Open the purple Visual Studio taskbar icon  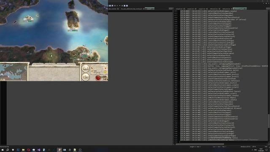pyautogui.click(x=39, y=150)
